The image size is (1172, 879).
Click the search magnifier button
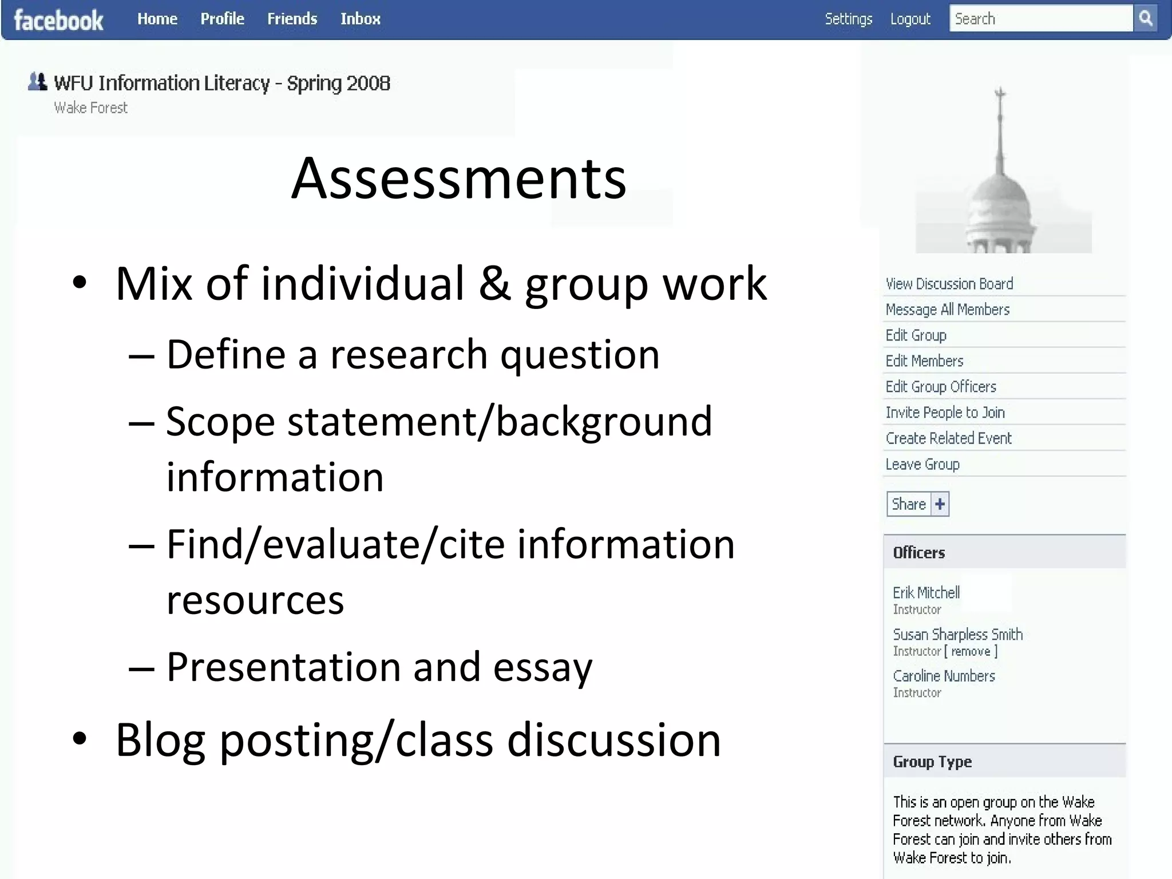point(1146,18)
